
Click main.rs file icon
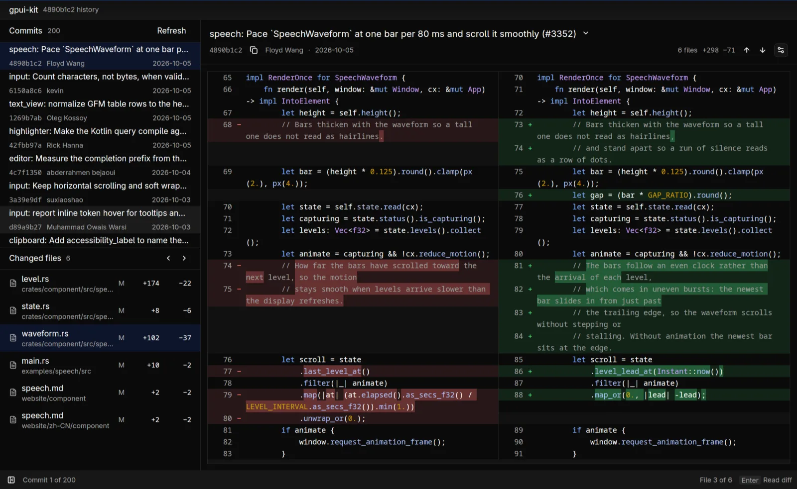13,366
